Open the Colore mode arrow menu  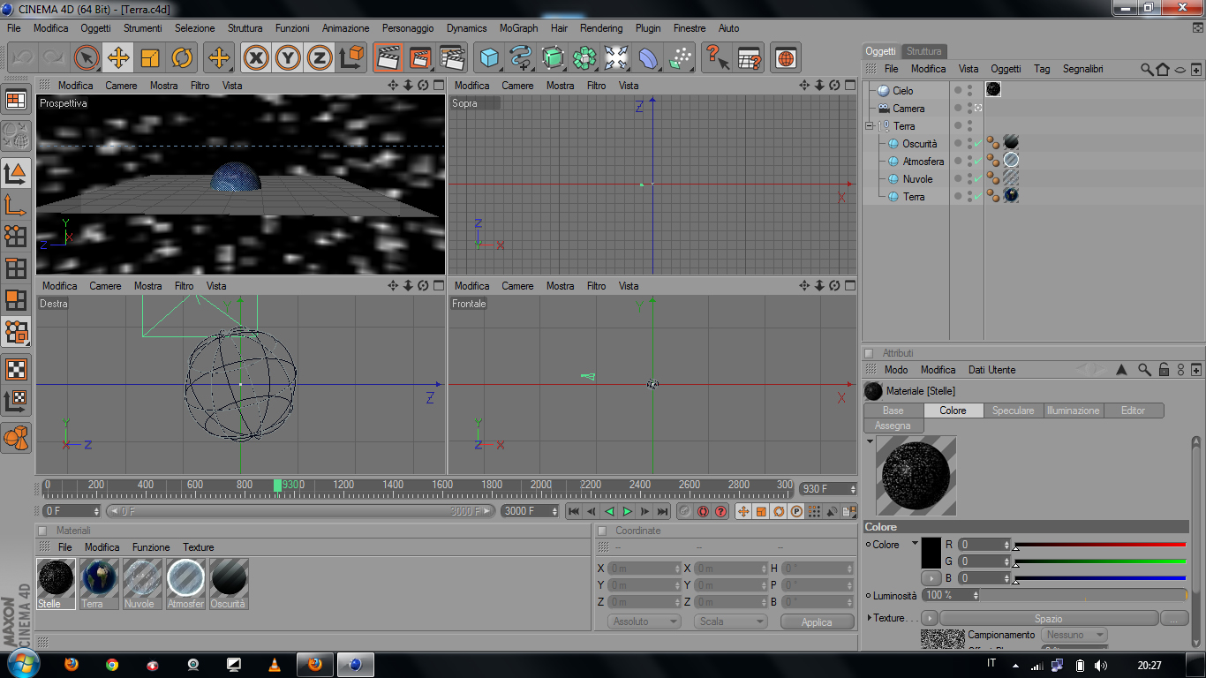pos(915,544)
